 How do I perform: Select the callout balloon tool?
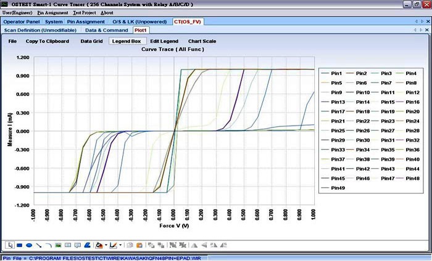coord(78,245)
